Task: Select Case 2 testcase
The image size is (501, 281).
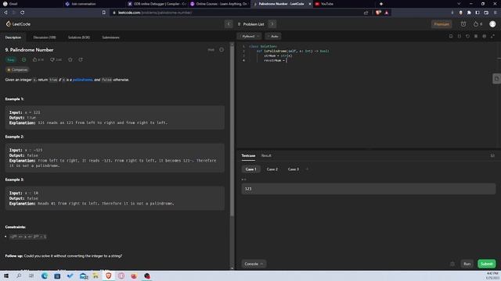Action: click(272, 169)
